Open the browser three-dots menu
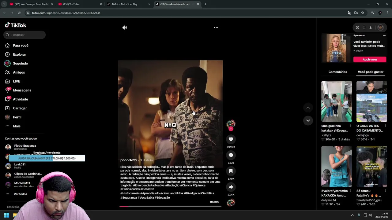The height and width of the screenshot is (220, 392). pyautogui.click(x=387, y=13)
